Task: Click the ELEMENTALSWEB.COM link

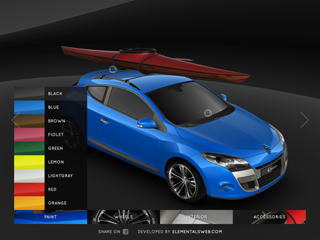Action: 197,232
